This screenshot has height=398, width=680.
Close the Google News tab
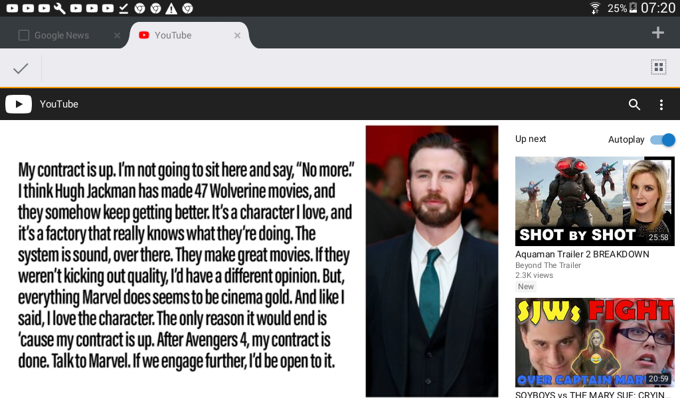[x=117, y=36]
